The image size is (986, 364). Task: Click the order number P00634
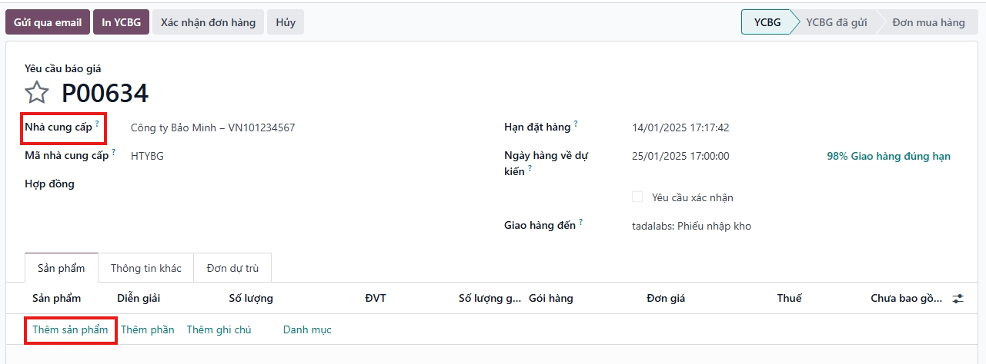pos(105,93)
